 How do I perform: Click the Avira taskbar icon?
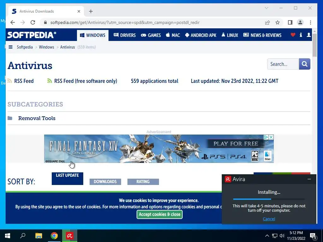(70, 236)
